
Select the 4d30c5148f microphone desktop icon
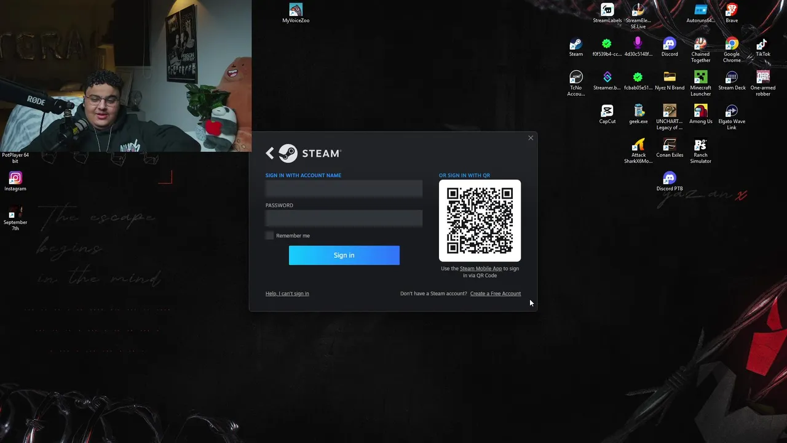click(638, 47)
